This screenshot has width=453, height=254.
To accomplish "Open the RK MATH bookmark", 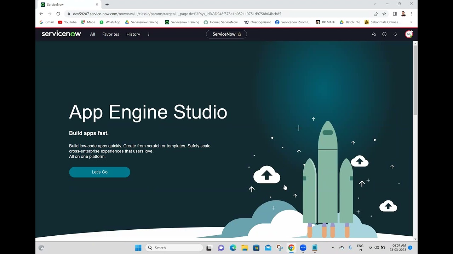I will tap(325, 22).
